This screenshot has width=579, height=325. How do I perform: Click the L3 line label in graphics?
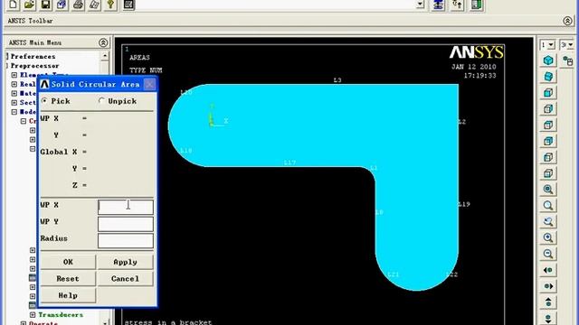337,80
